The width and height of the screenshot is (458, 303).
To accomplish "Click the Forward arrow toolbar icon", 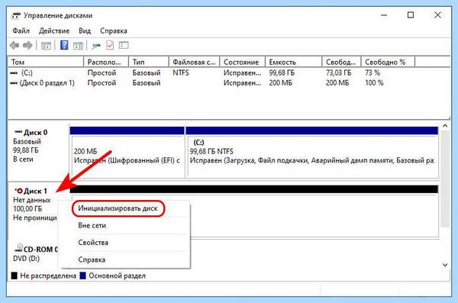I will [27, 45].
